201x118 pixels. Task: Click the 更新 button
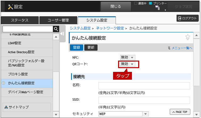click(91, 47)
